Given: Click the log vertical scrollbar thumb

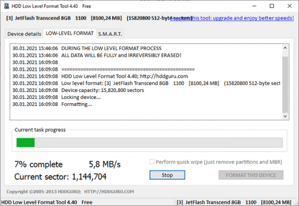Looking at the screenshot, I should (285, 85).
